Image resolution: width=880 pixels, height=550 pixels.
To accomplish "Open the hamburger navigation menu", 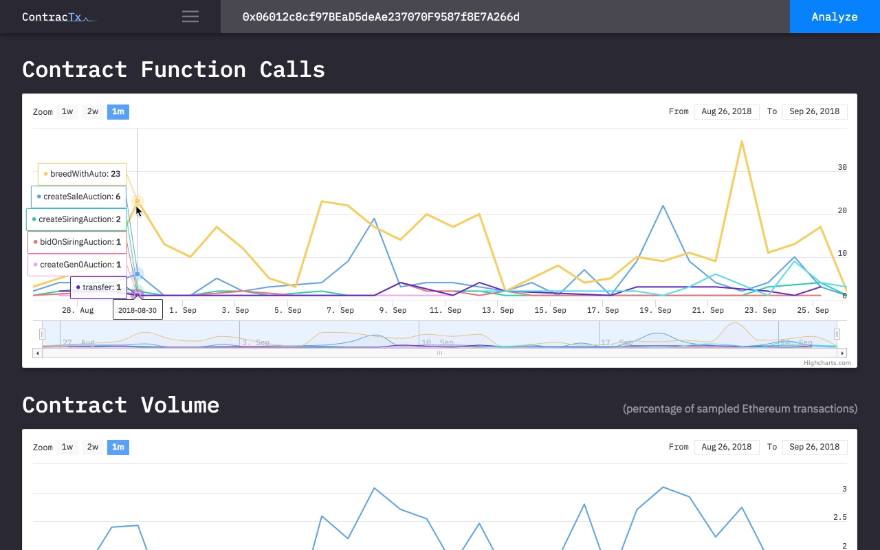I will click(190, 16).
